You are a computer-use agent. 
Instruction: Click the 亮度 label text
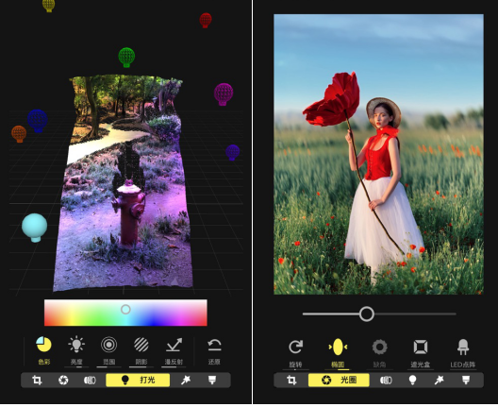(76, 362)
